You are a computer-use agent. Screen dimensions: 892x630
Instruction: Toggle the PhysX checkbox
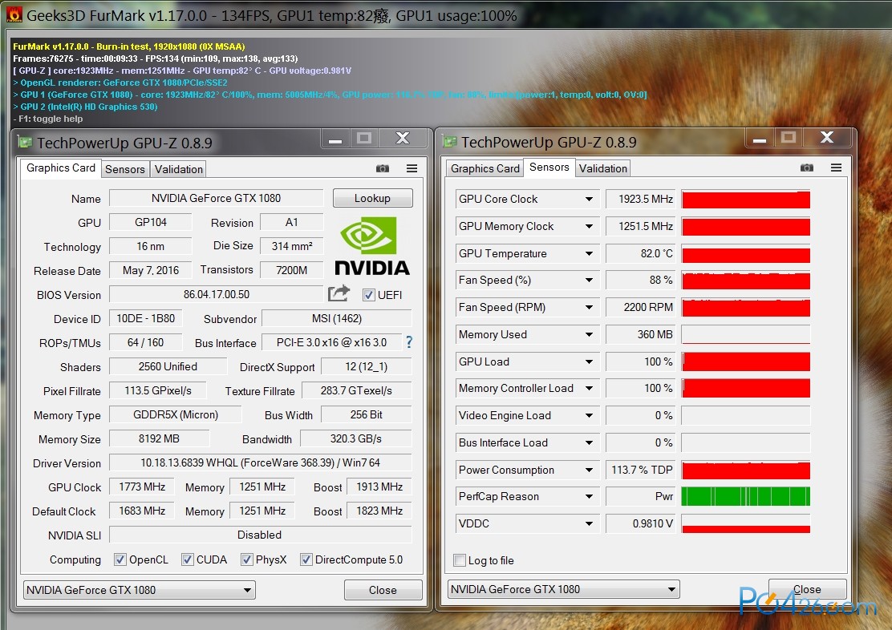pos(246,559)
